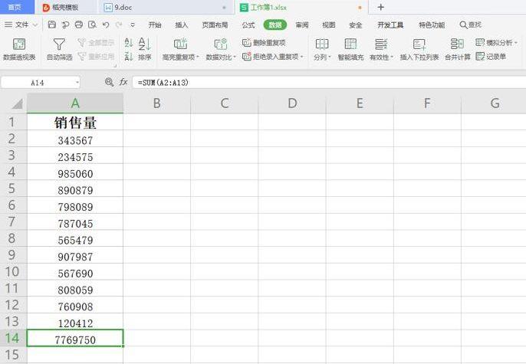The image size is (526, 364).
Task: Click the 有效性 data validation icon
Action: (381, 44)
